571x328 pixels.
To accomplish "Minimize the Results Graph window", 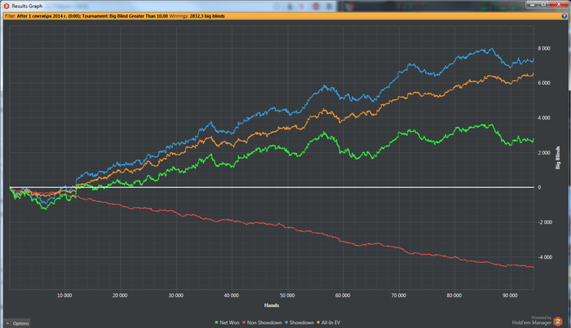I will point(532,4).
